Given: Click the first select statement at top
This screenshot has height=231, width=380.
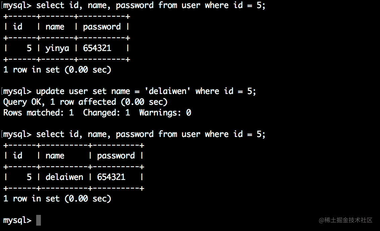Looking at the screenshot, I should (134, 6).
